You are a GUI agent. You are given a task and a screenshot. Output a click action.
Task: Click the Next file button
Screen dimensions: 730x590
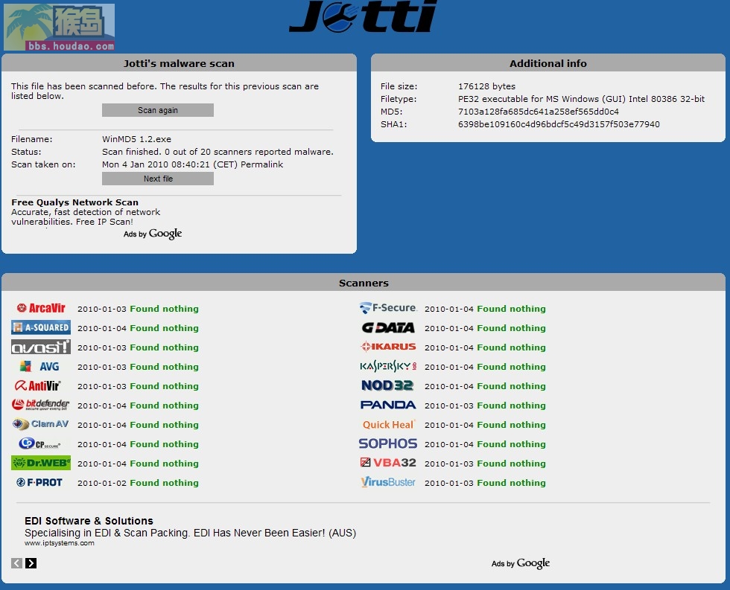click(158, 179)
